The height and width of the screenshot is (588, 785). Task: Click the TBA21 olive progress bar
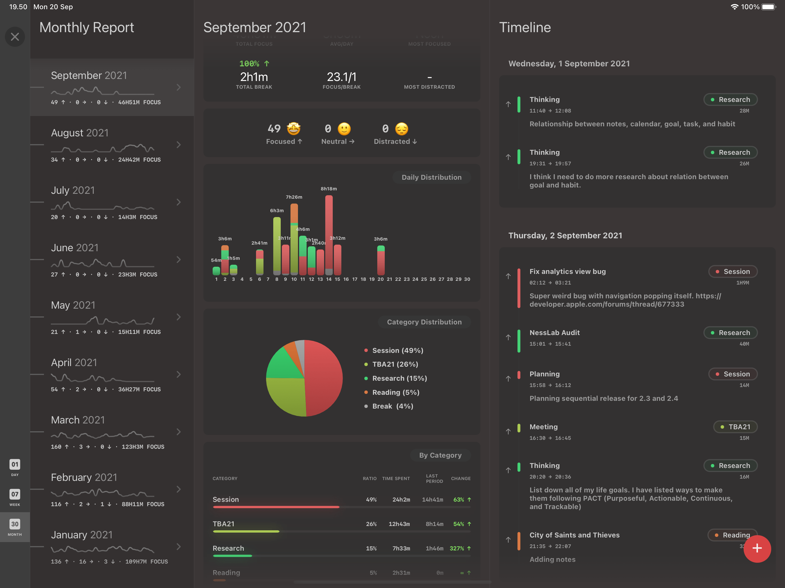click(246, 532)
